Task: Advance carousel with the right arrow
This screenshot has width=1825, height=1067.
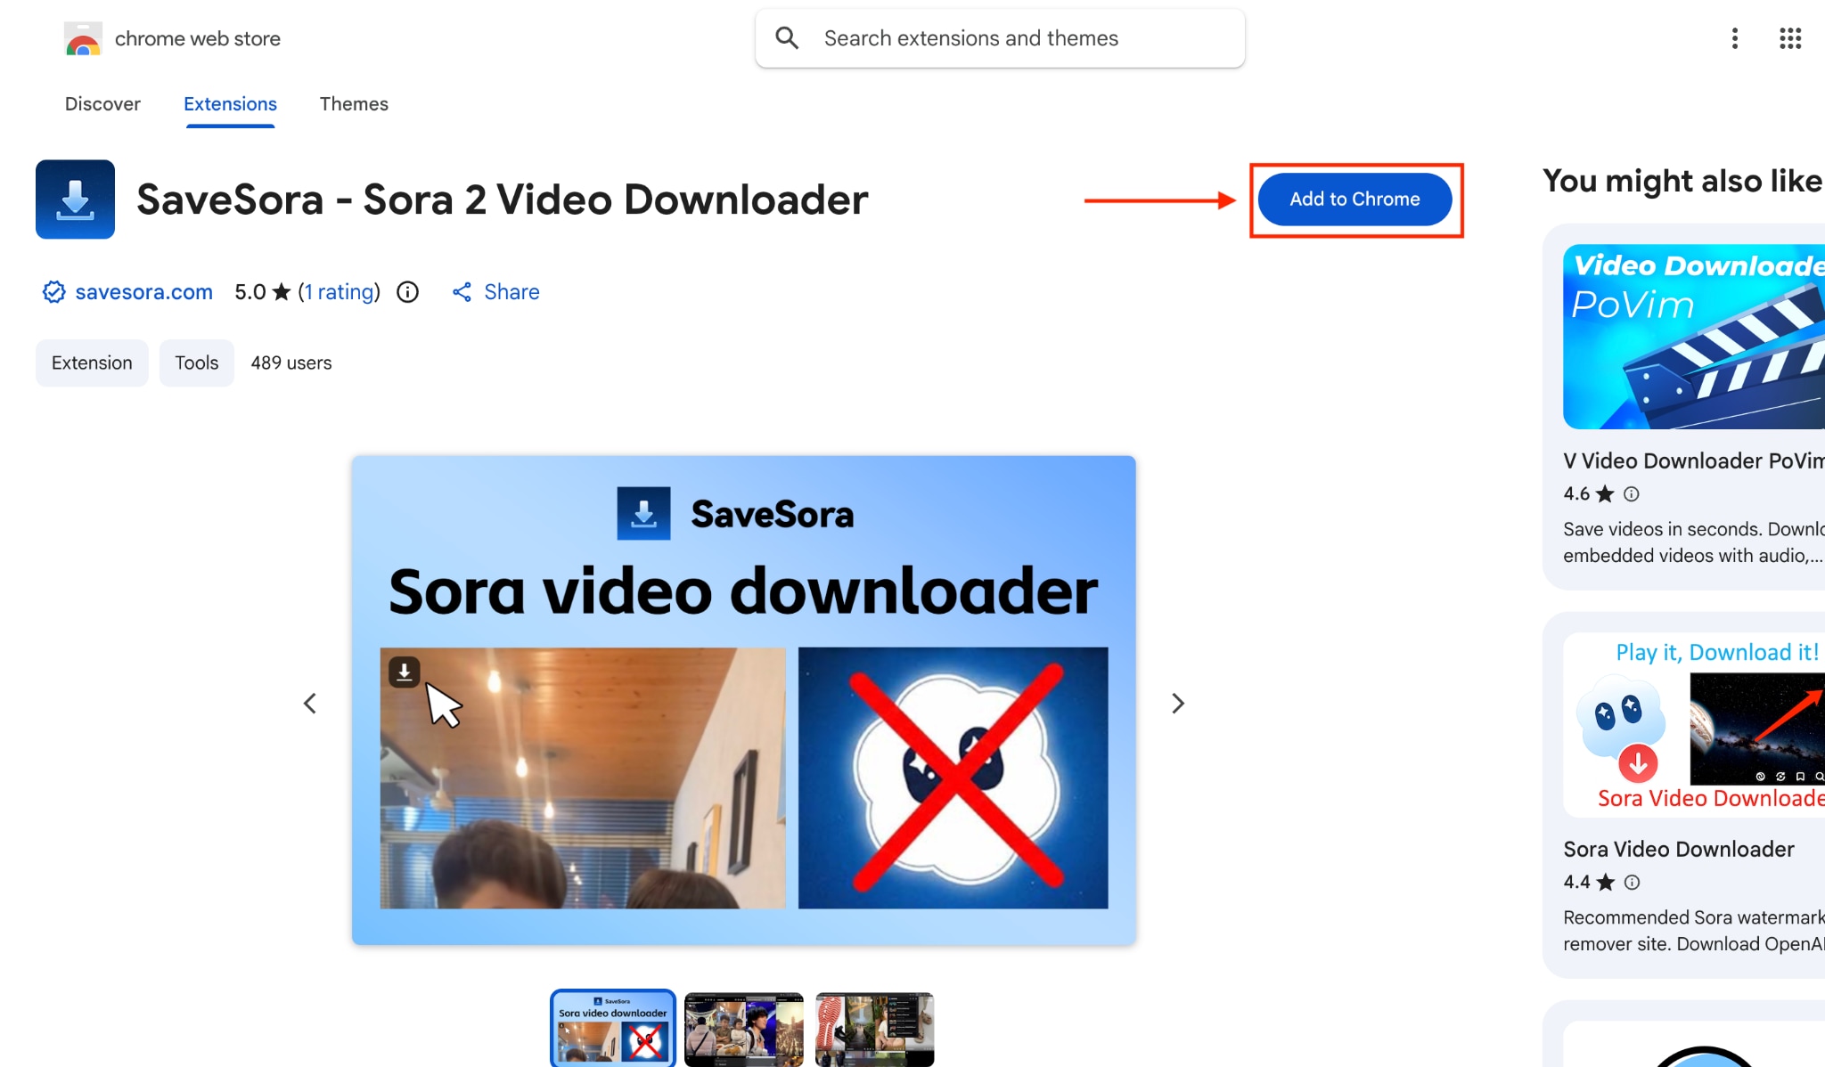Action: click(1178, 703)
